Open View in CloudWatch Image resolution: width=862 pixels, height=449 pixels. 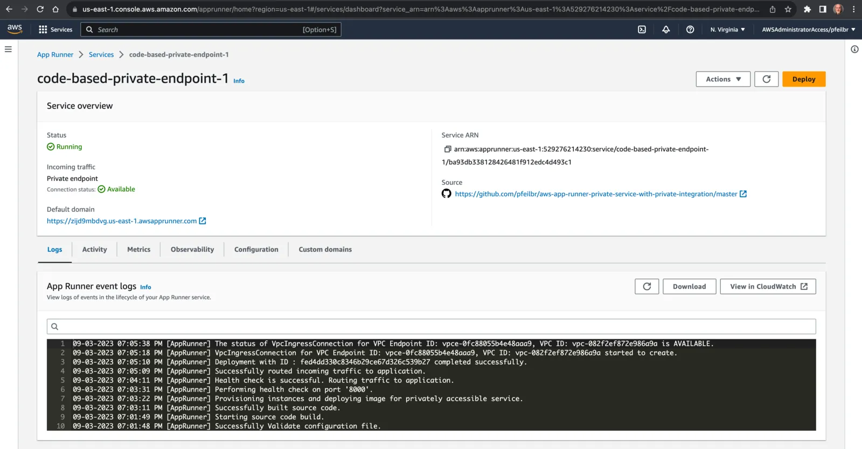coord(768,287)
